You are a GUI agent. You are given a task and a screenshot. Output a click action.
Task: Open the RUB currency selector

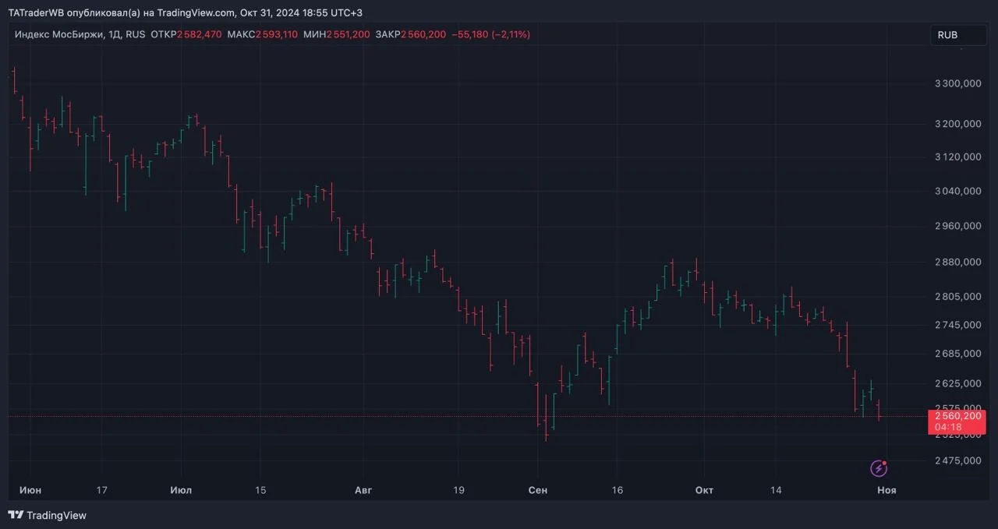tap(958, 35)
